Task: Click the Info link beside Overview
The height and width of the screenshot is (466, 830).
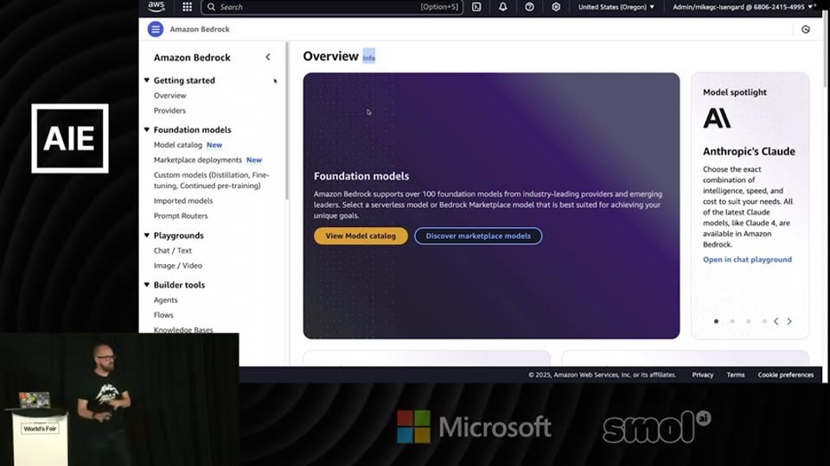Action: [369, 58]
